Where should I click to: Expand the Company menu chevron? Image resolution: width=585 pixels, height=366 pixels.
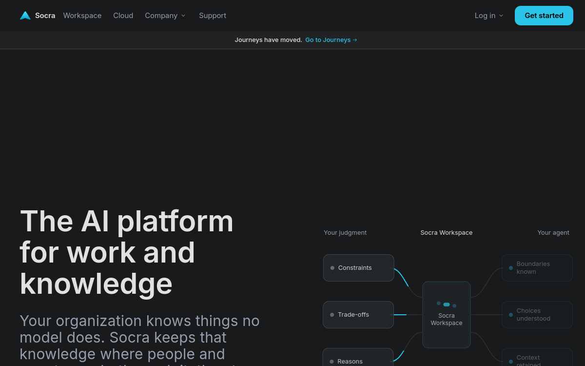point(183,16)
